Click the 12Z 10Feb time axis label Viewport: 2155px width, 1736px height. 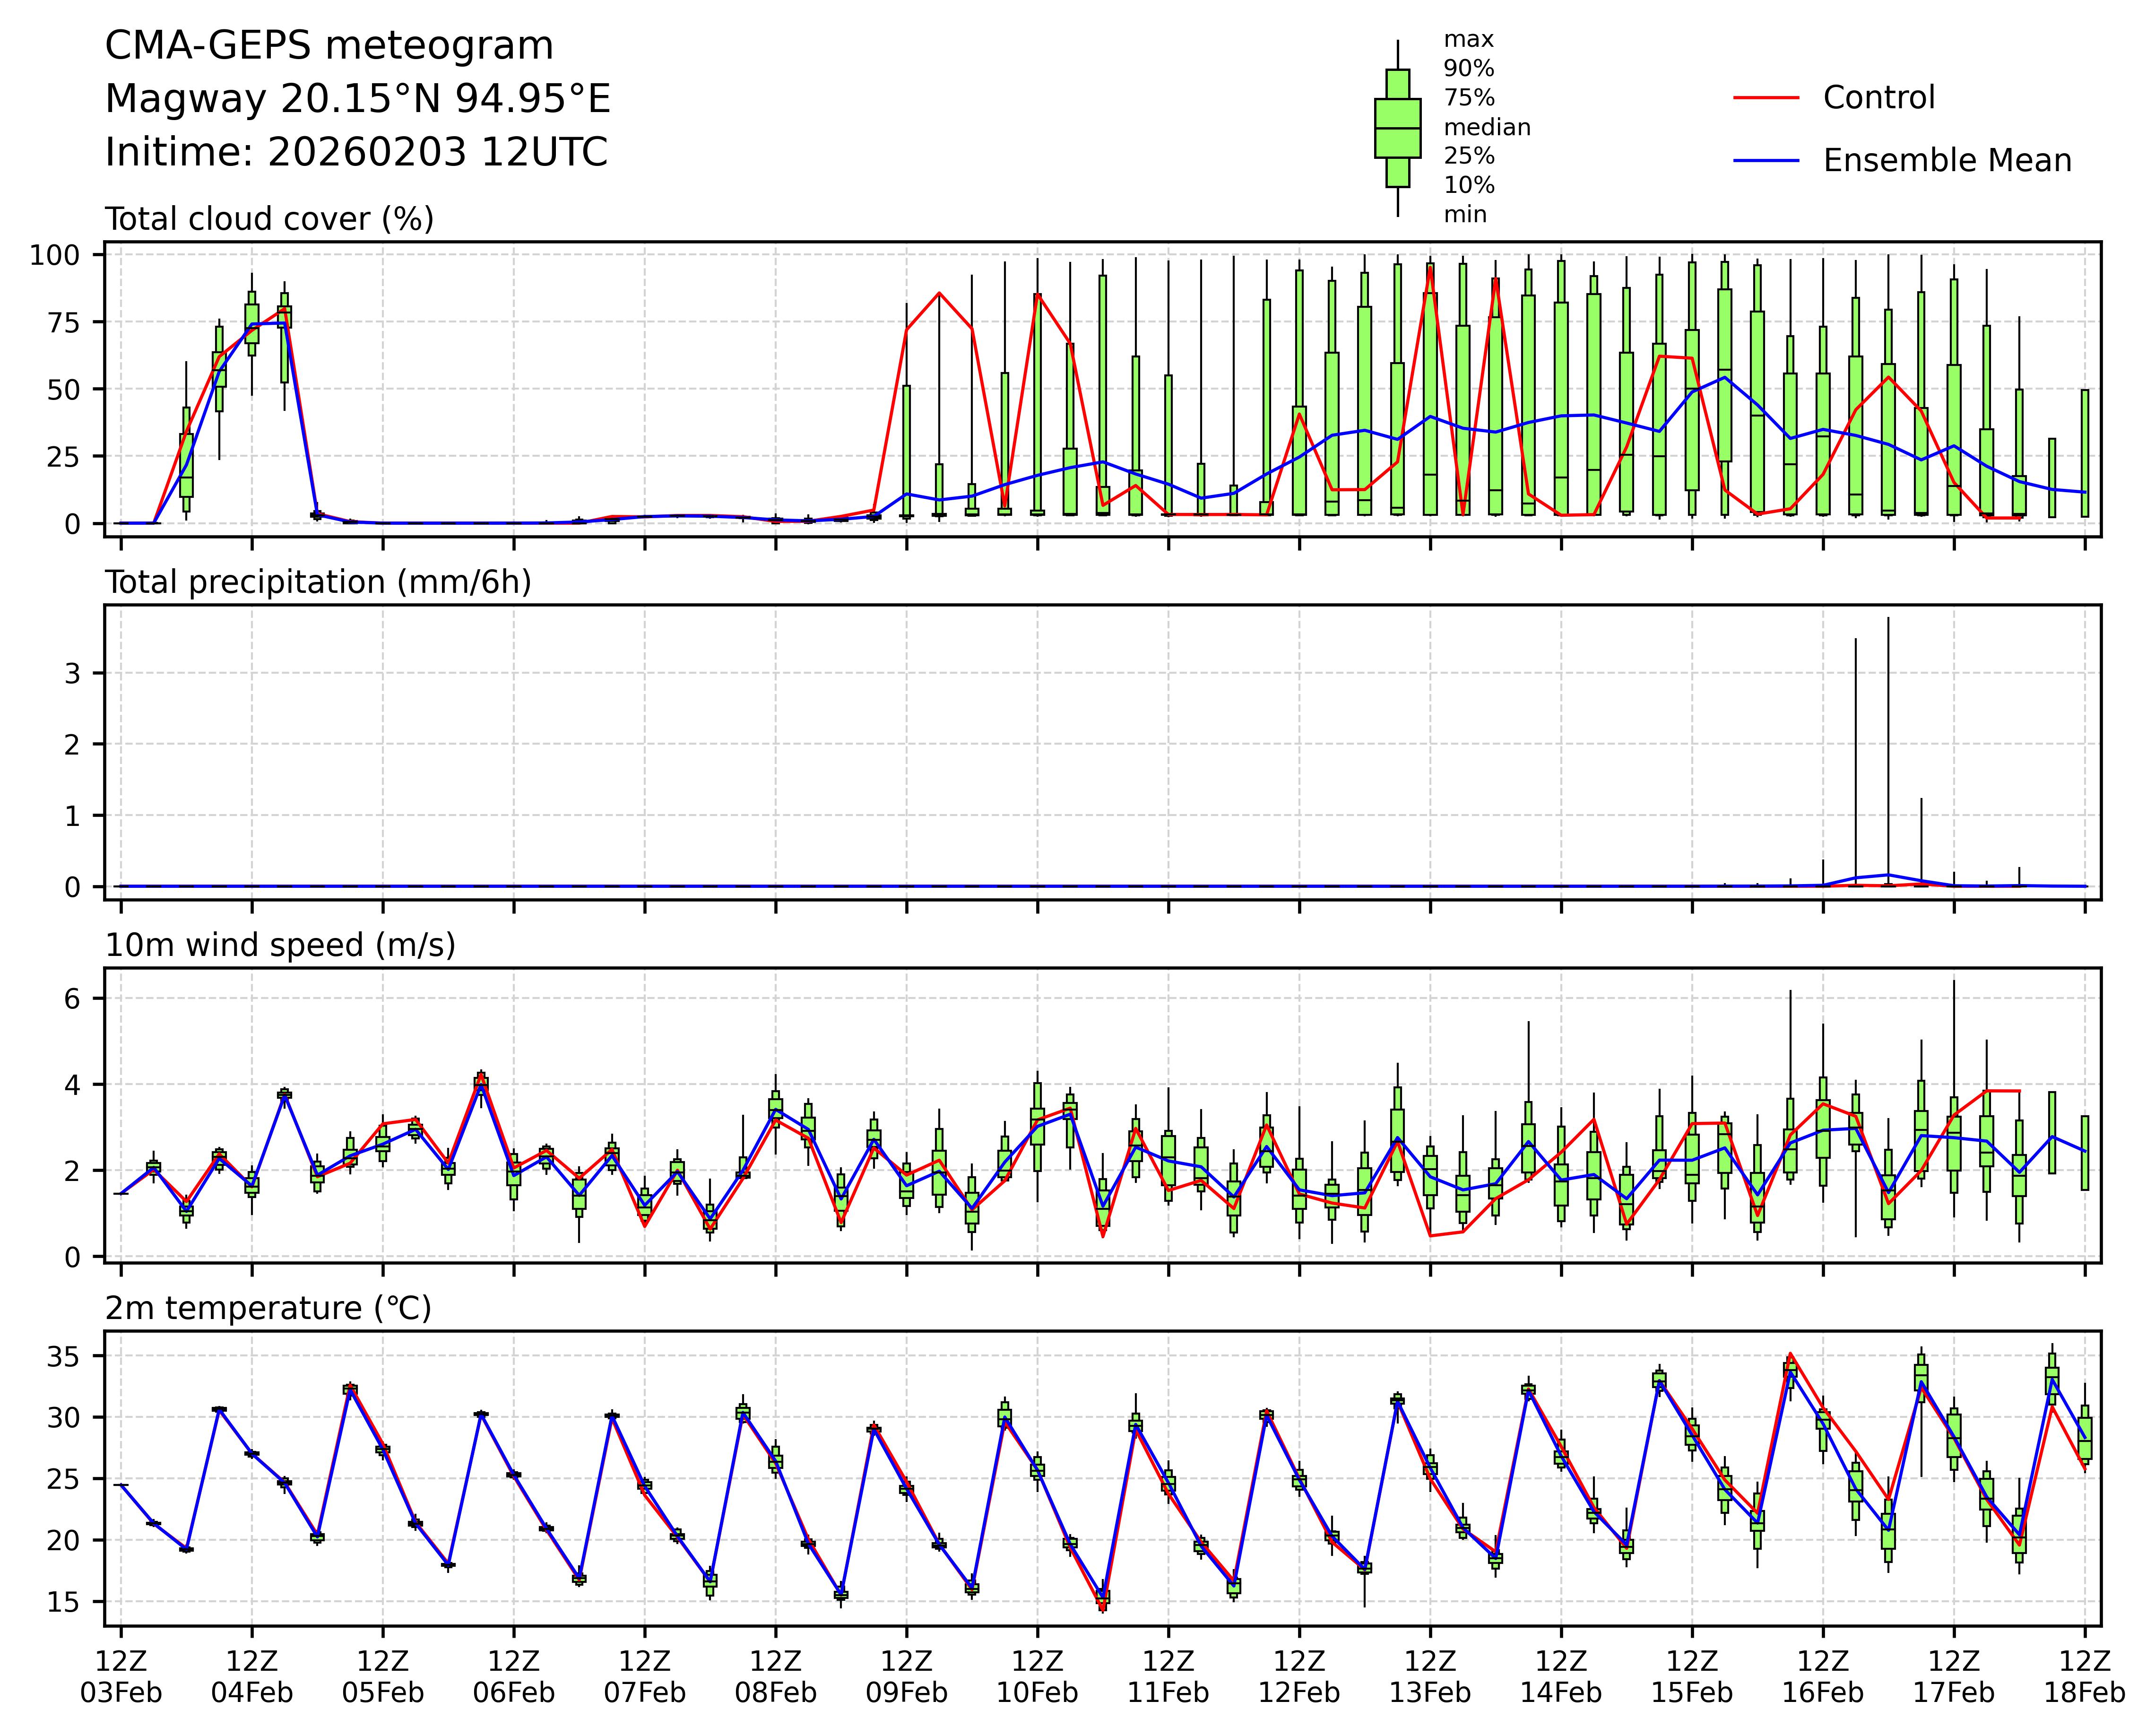coord(1037,1677)
